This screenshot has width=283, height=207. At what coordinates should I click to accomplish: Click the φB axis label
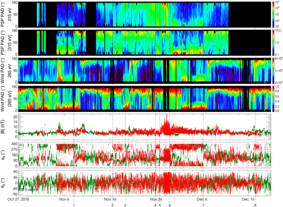4,154
